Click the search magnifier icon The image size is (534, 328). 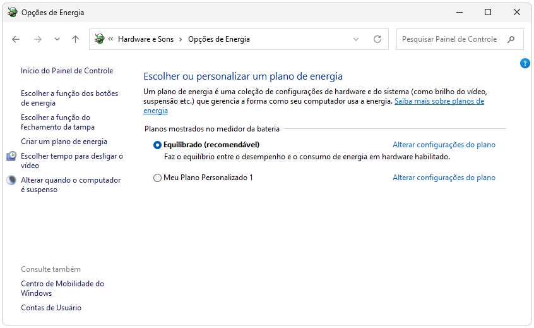[511, 39]
